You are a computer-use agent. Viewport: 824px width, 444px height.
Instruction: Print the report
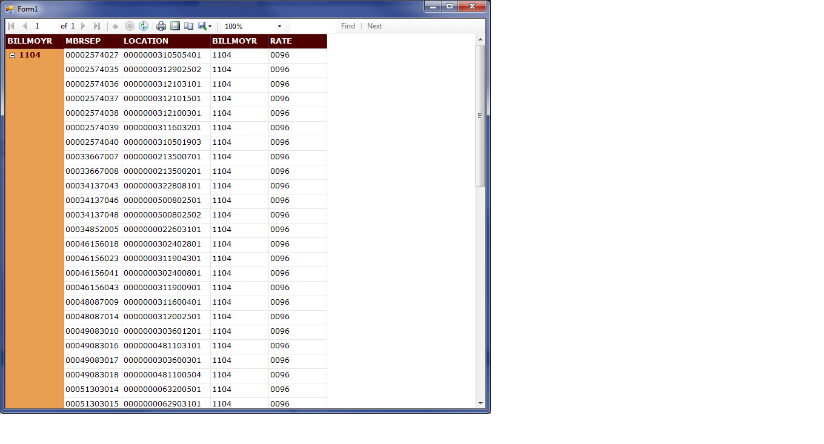(x=161, y=26)
